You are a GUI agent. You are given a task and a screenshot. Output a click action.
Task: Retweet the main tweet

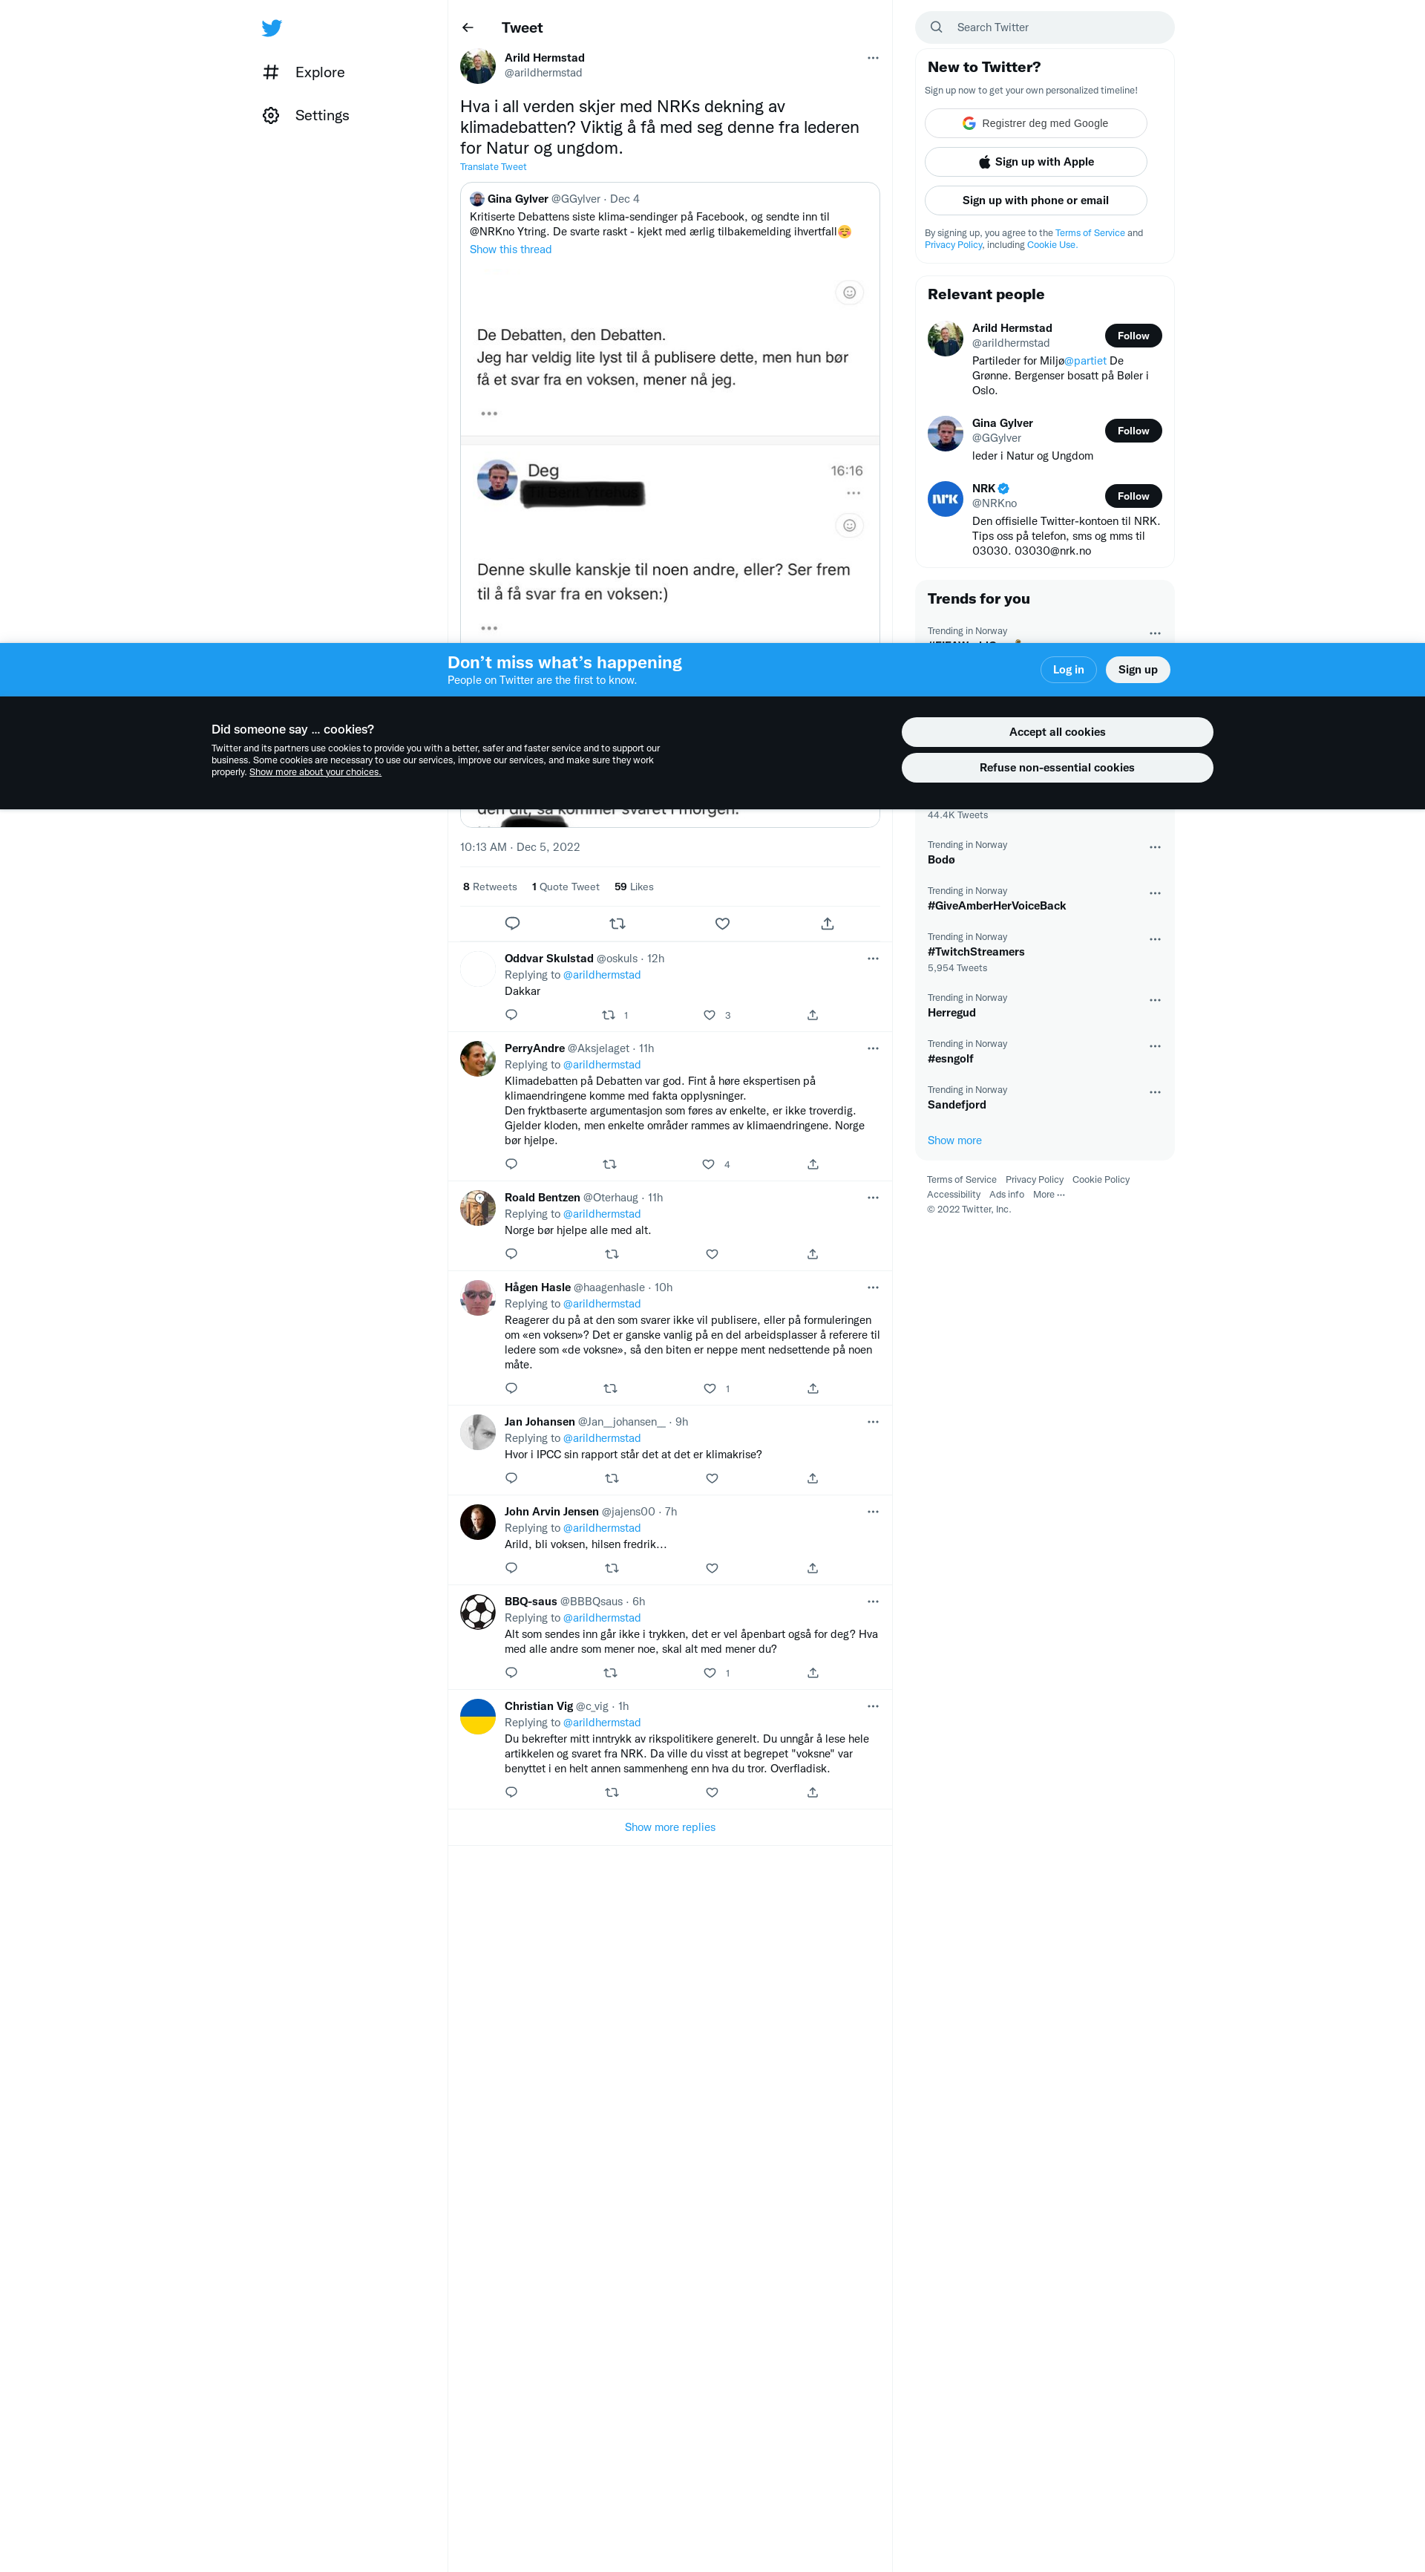[x=617, y=924]
